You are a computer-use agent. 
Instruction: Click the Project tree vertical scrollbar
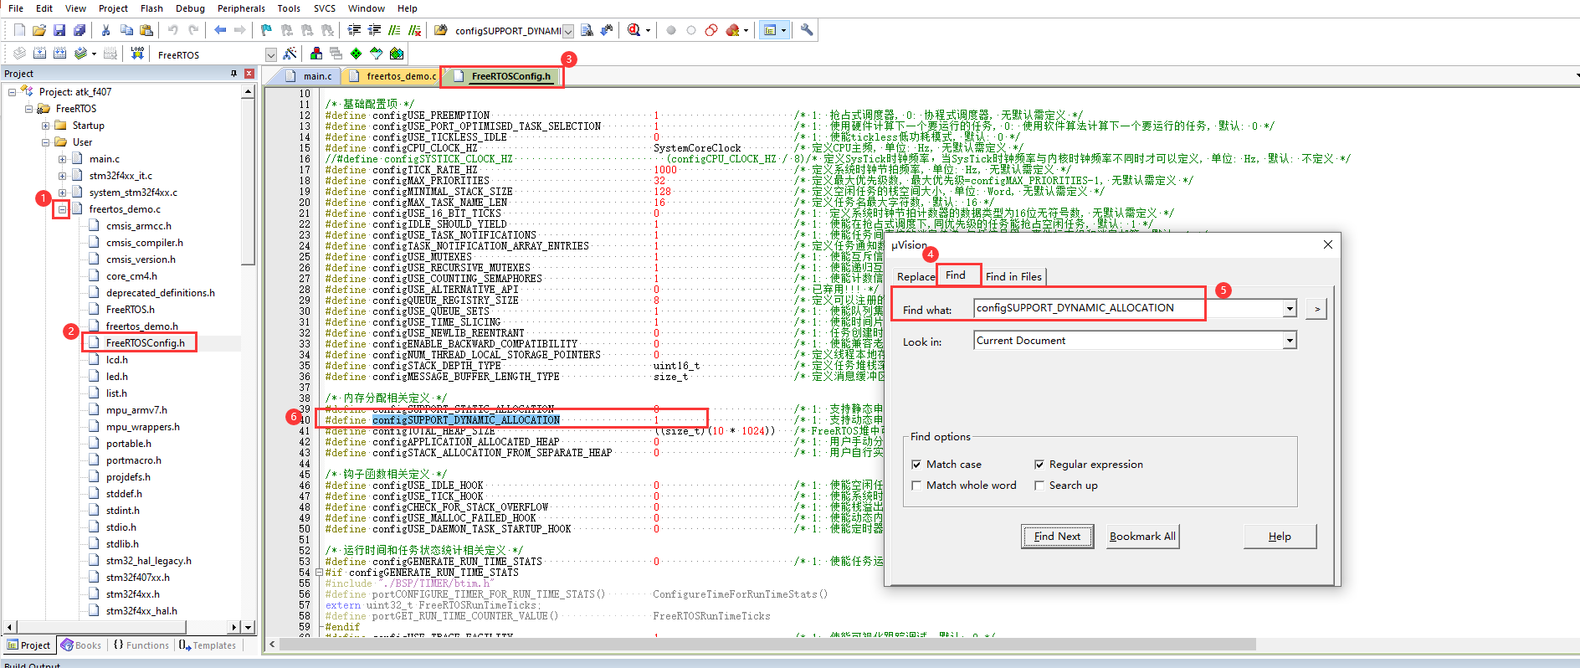pyautogui.click(x=248, y=180)
